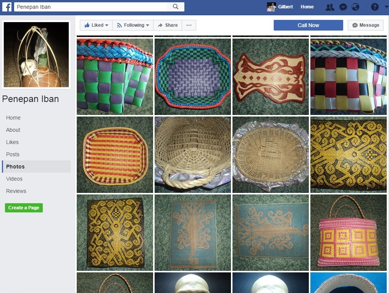Open the friend requests icon
This screenshot has height=293, width=389.
coord(330,7)
